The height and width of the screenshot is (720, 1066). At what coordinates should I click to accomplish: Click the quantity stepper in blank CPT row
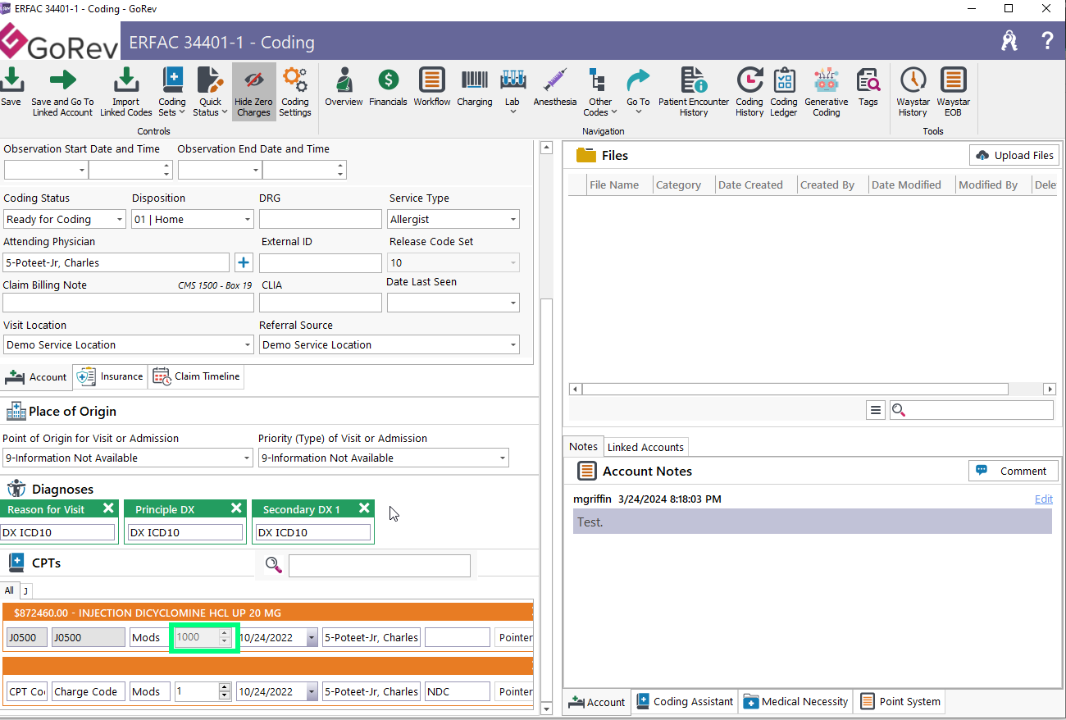(x=225, y=691)
